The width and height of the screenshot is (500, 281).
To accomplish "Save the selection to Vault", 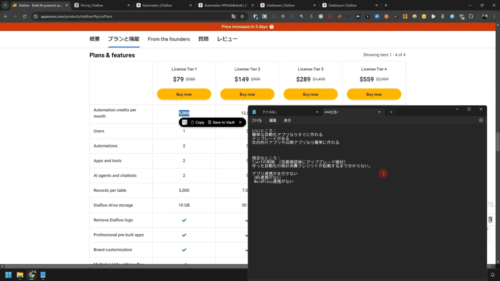I will 221,122.
